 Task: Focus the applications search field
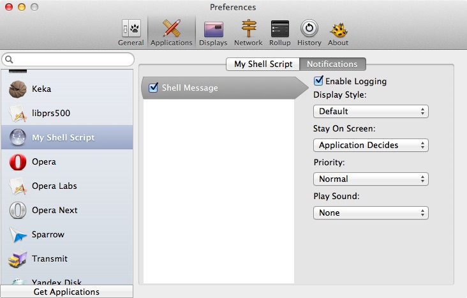[x=68, y=59]
